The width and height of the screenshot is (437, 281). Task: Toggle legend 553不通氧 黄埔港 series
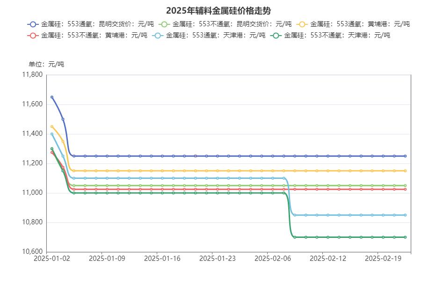tap(87, 36)
